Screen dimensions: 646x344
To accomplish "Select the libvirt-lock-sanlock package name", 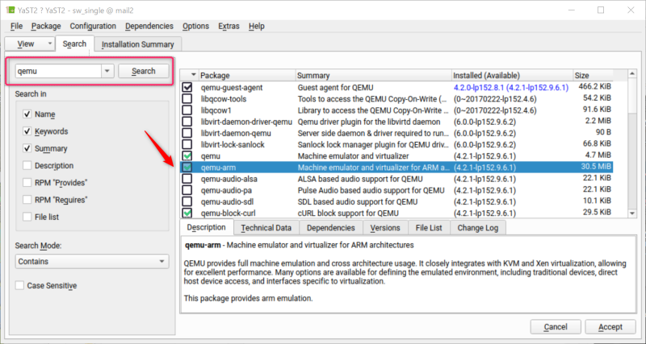I will coord(233,145).
